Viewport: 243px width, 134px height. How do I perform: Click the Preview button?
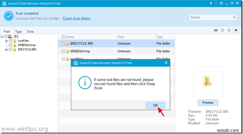(208, 102)
